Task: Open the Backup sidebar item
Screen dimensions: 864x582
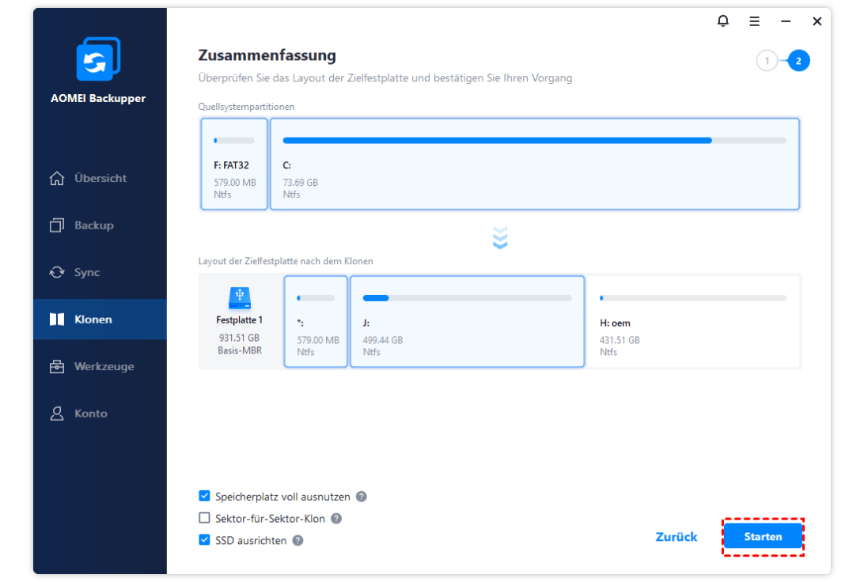Action: [x=93, y=225]
